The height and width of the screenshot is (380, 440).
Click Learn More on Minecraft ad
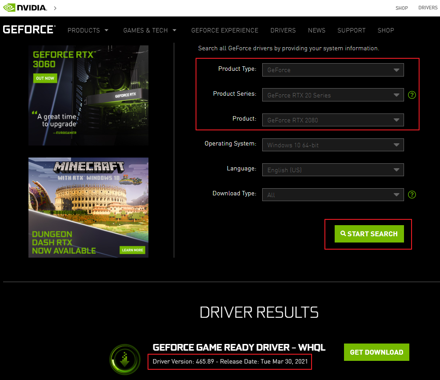click(132, 250)
